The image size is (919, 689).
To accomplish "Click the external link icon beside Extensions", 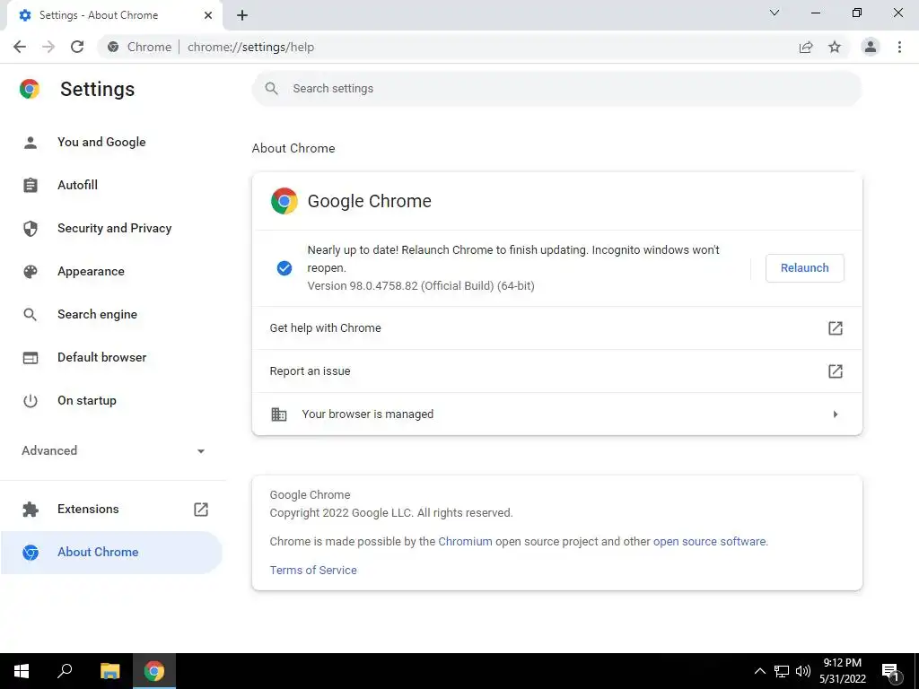I will pyautogui.click(x=201, y=510).
